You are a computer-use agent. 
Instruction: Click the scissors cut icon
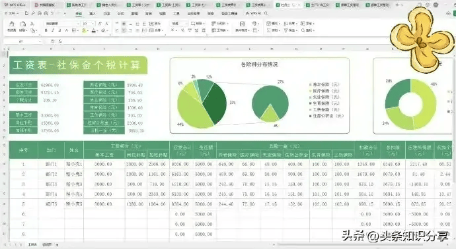pos(32,24)
